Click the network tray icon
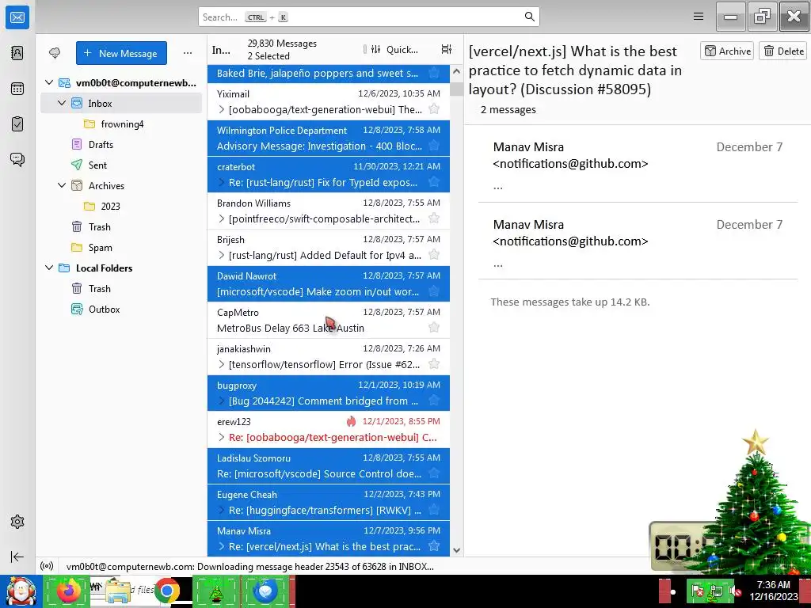This screenshot has width=811, height=608. (x=718, y=591)
